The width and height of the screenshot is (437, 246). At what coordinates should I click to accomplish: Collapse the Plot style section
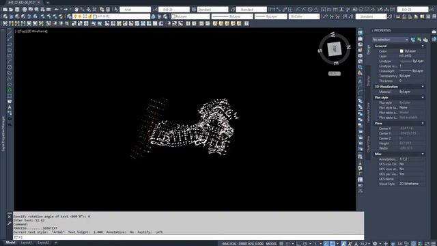[x=423, y=97]
